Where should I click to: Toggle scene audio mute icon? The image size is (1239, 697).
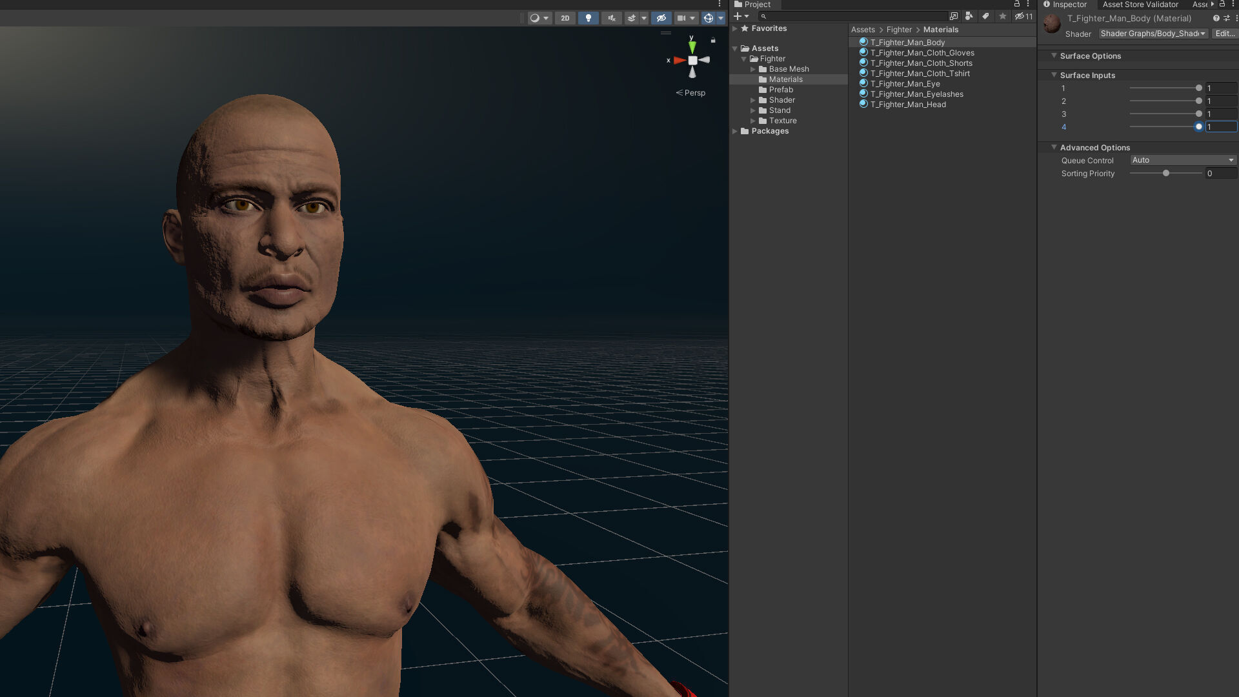click(611, 18)
